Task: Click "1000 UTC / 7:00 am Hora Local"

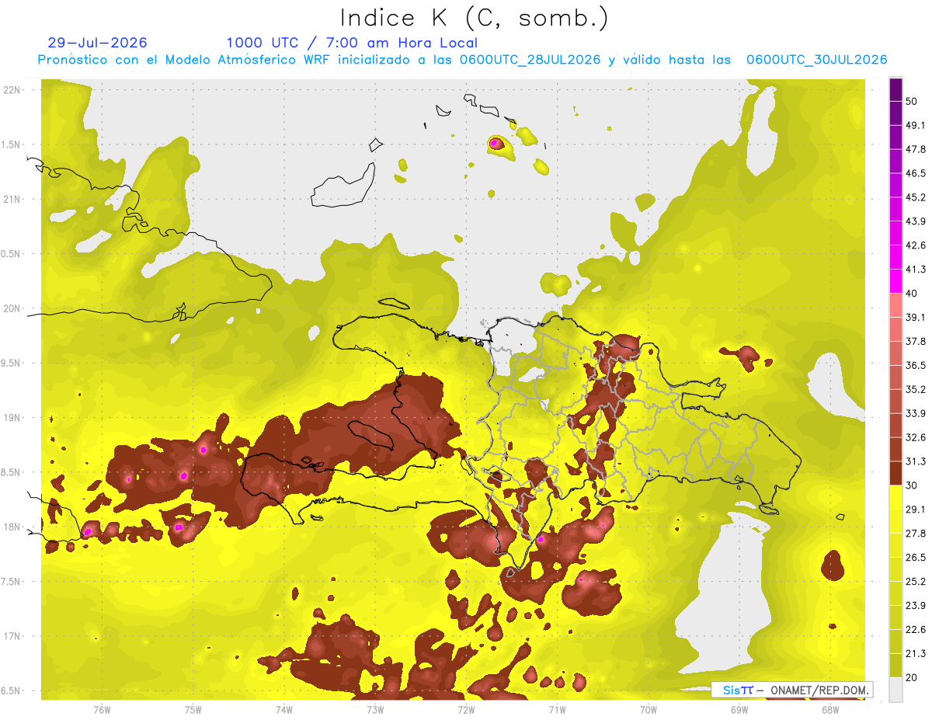Action: pos(352,43)
